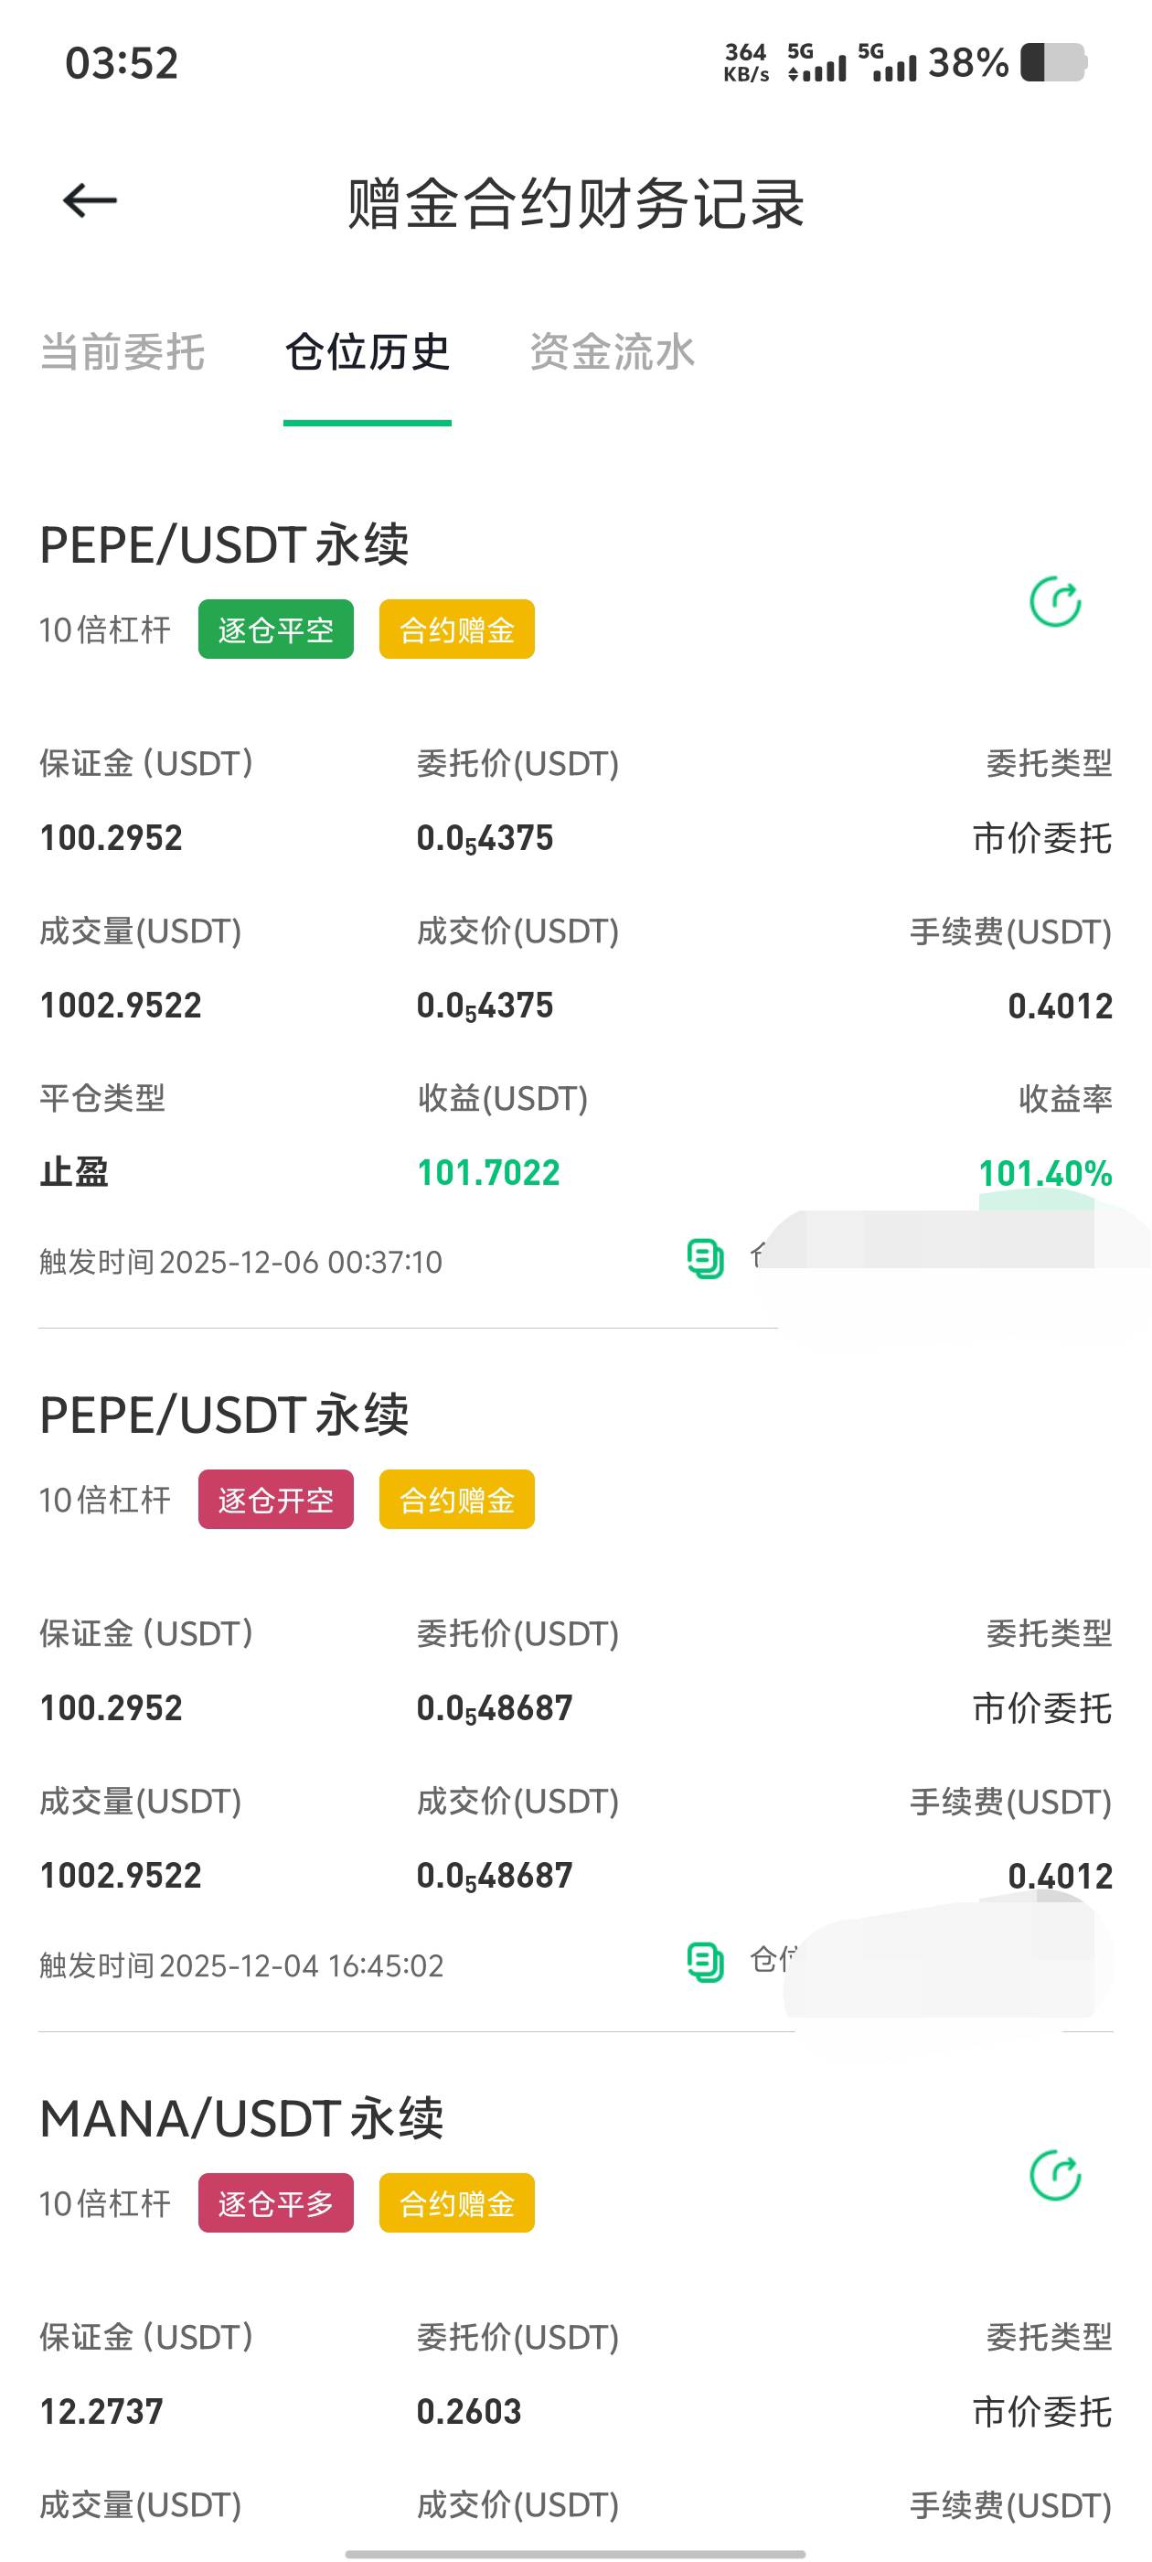Tap the 5G signal strength icon

pos(817,62)
